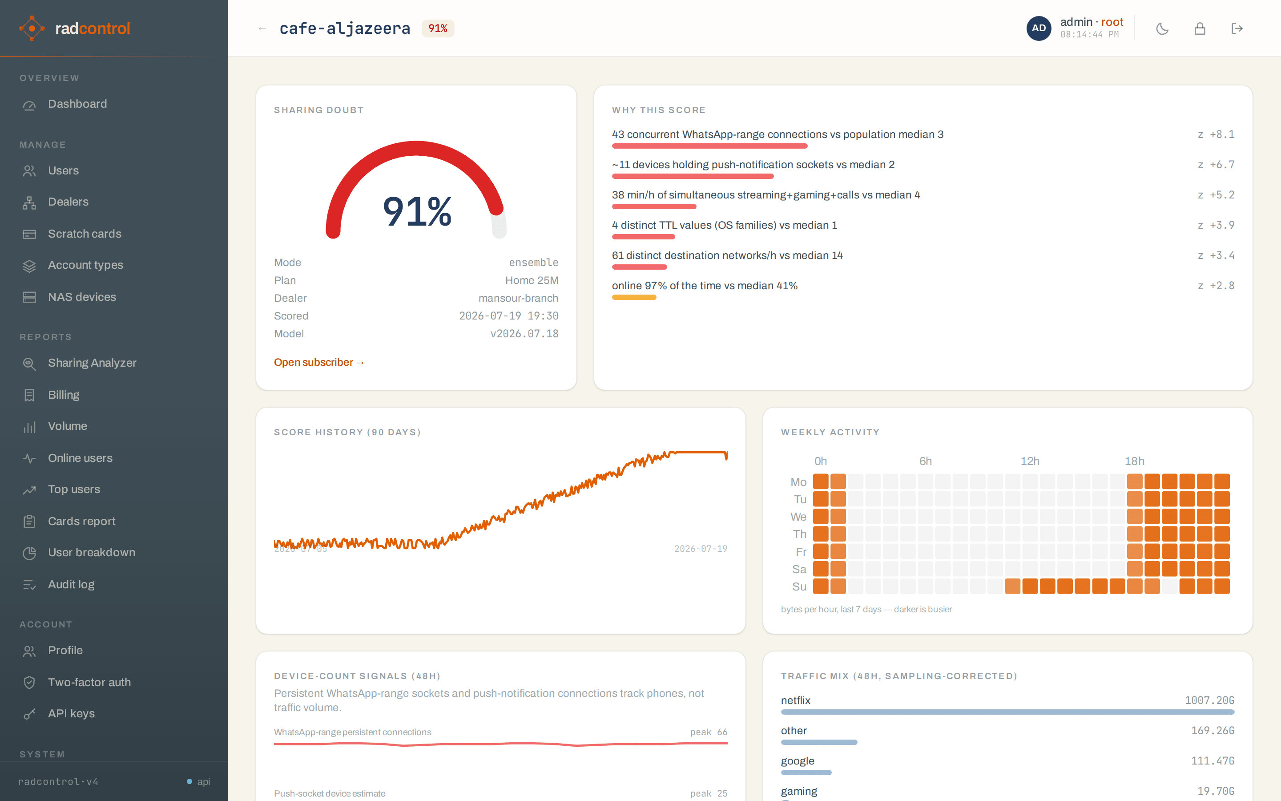Open the Sharing Analyzer report
The image size is (1281, 801).
pyautogui.click(x=113, y=364)
